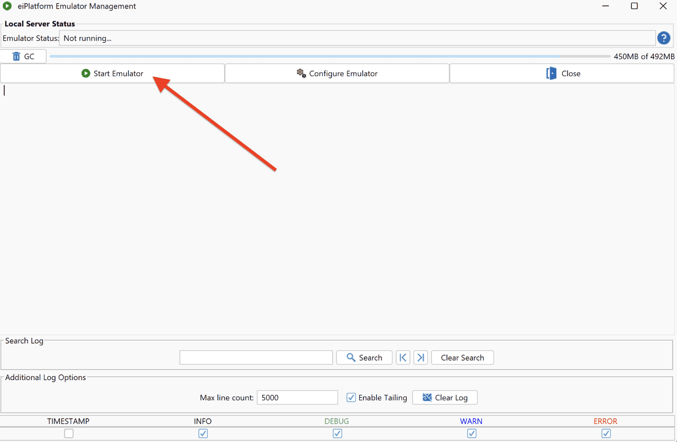Click the Search log button
677x442 pixels.
coord(364,358)
